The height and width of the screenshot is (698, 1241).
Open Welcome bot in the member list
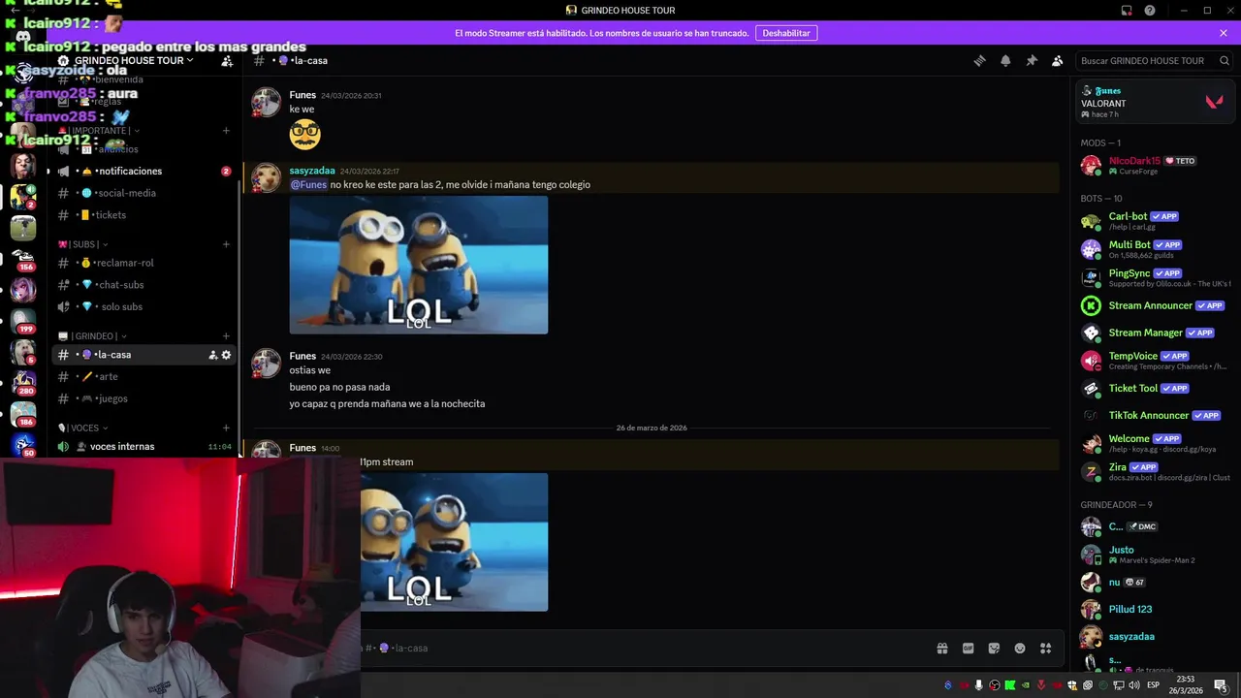click(1154, 443)
